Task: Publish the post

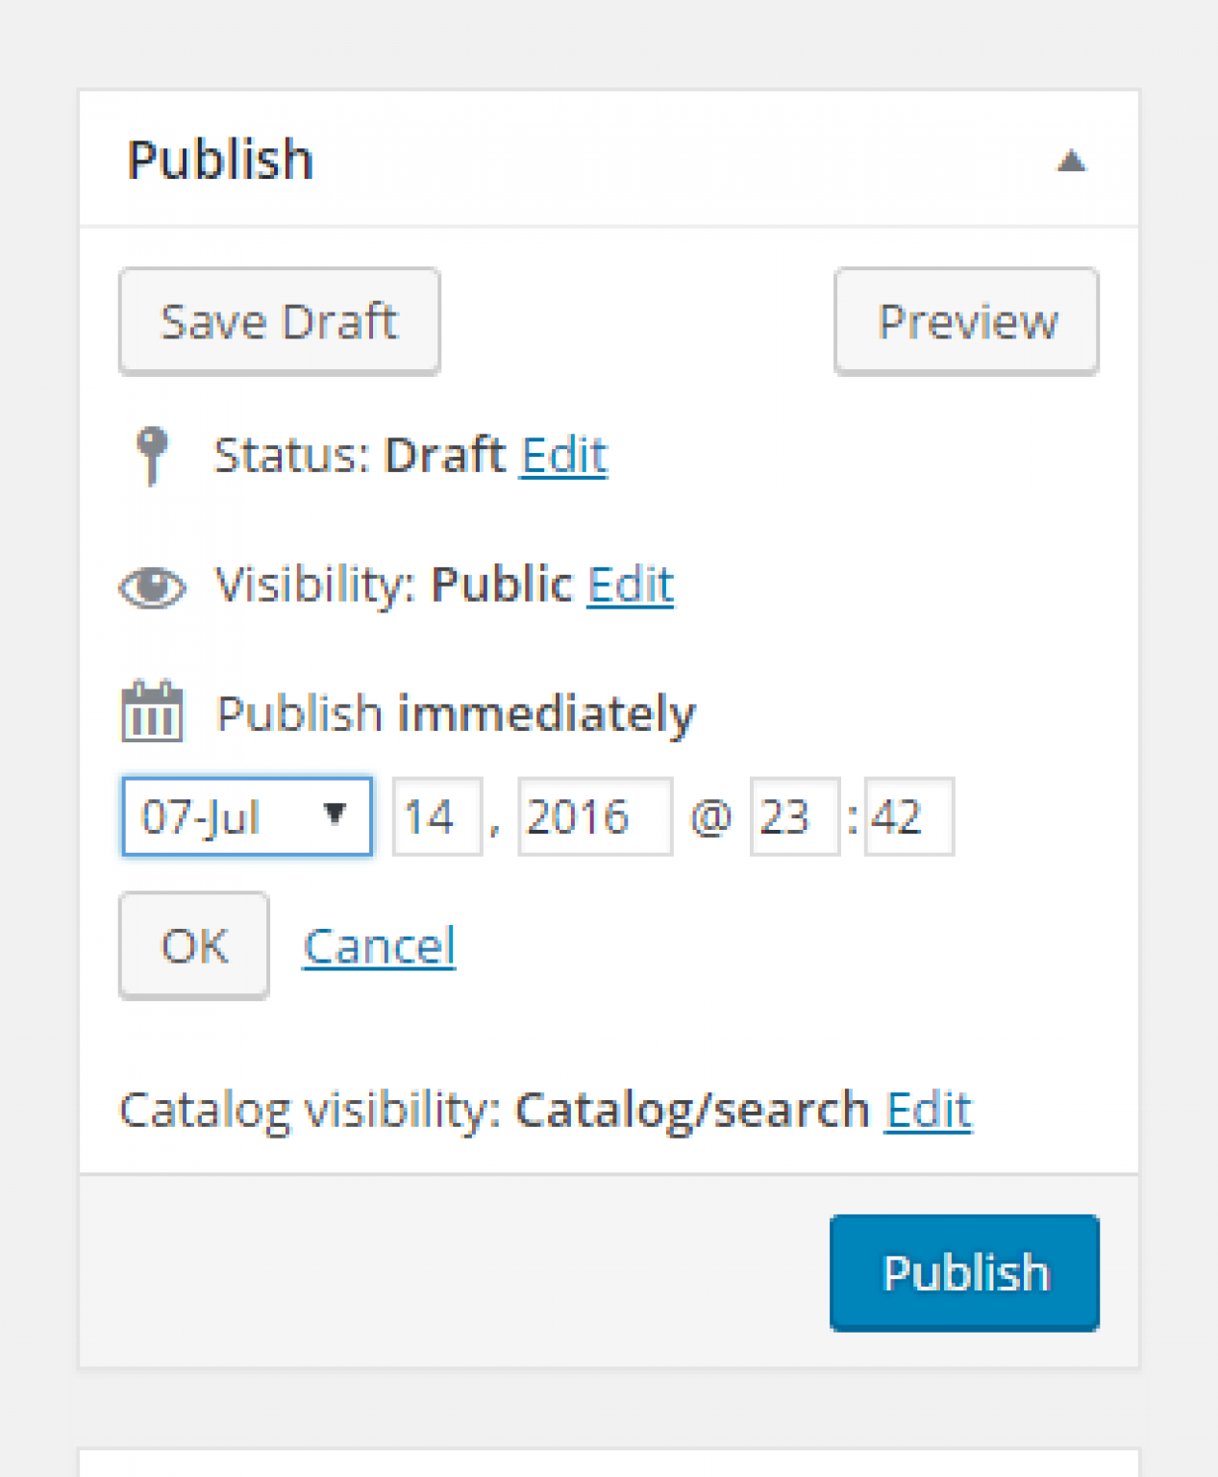Action: (964, 1271)
